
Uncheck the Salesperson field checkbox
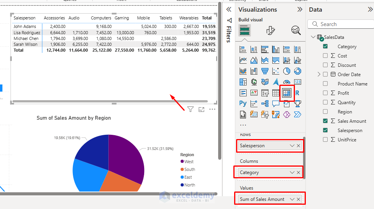[x=325, y=130]
